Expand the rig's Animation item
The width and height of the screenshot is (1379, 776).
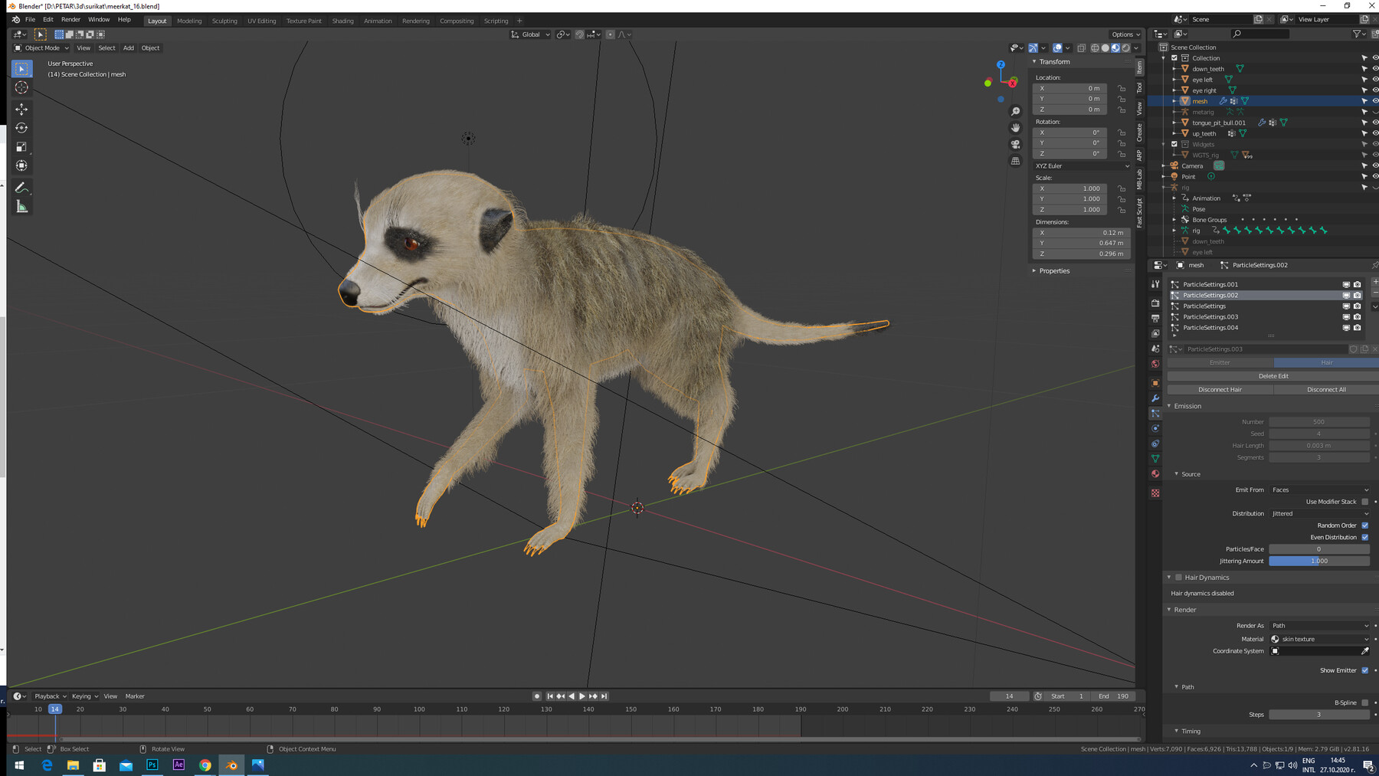click(1175, 198)
